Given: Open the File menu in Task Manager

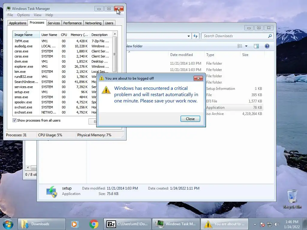Looking at the screenshot, I should click(10, 15).
